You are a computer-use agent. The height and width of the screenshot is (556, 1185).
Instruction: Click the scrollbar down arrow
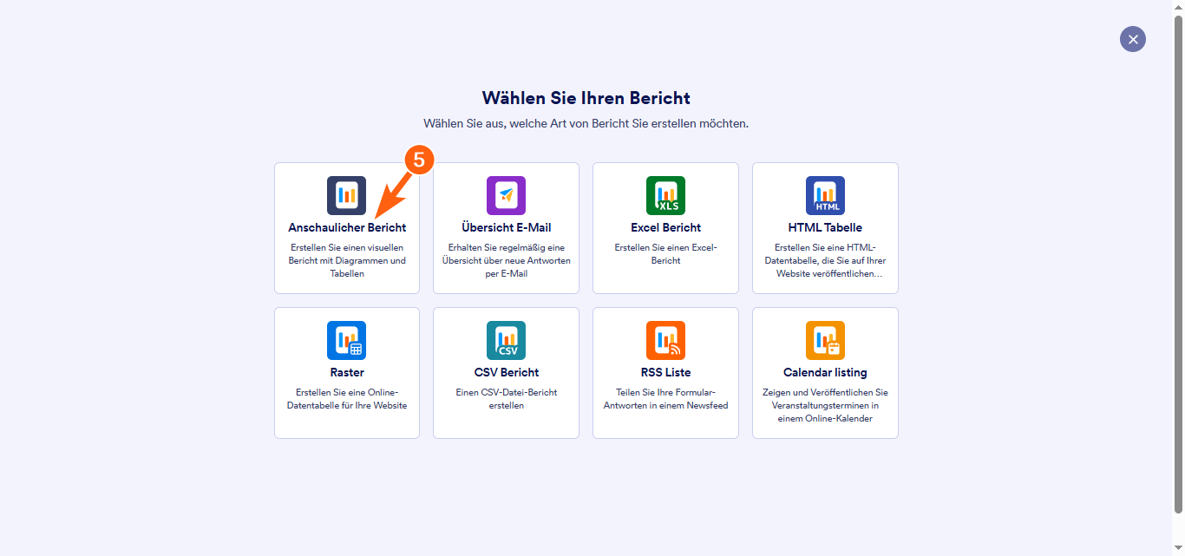(1178, 549)
